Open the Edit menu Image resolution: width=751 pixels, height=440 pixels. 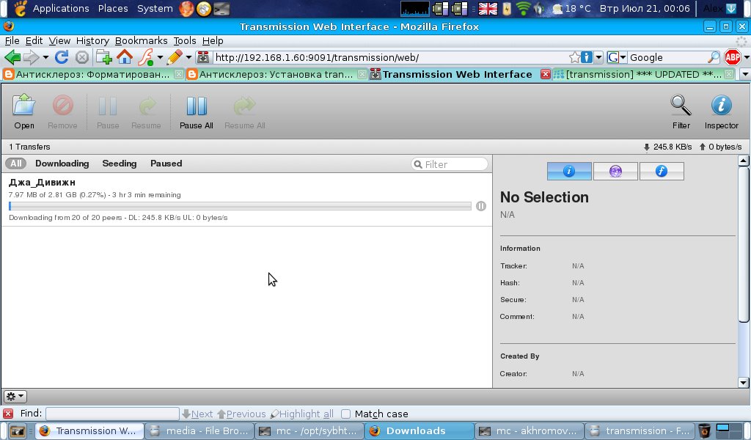(x=34, y=40)
